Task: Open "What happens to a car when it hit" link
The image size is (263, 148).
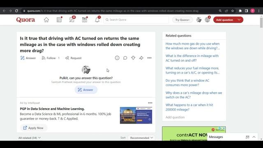Action: click(189, 107)
